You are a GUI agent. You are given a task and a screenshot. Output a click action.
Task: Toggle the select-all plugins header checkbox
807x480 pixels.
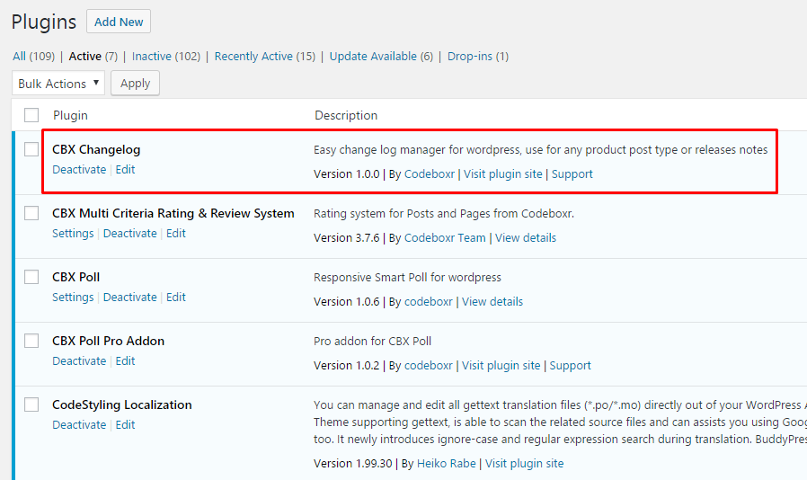click(31, 115)
